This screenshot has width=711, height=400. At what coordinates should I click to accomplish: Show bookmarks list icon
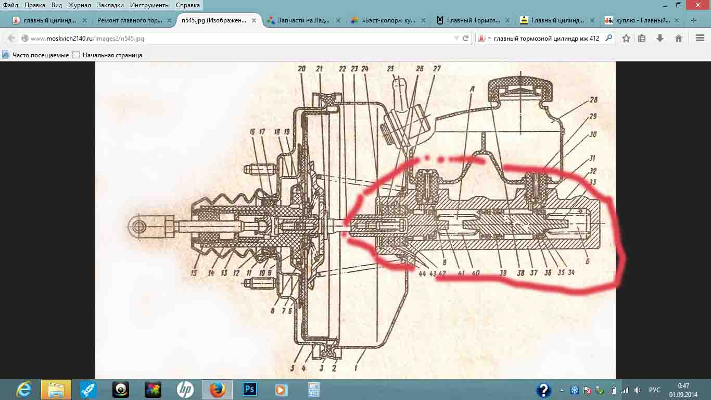coord(642,38)
